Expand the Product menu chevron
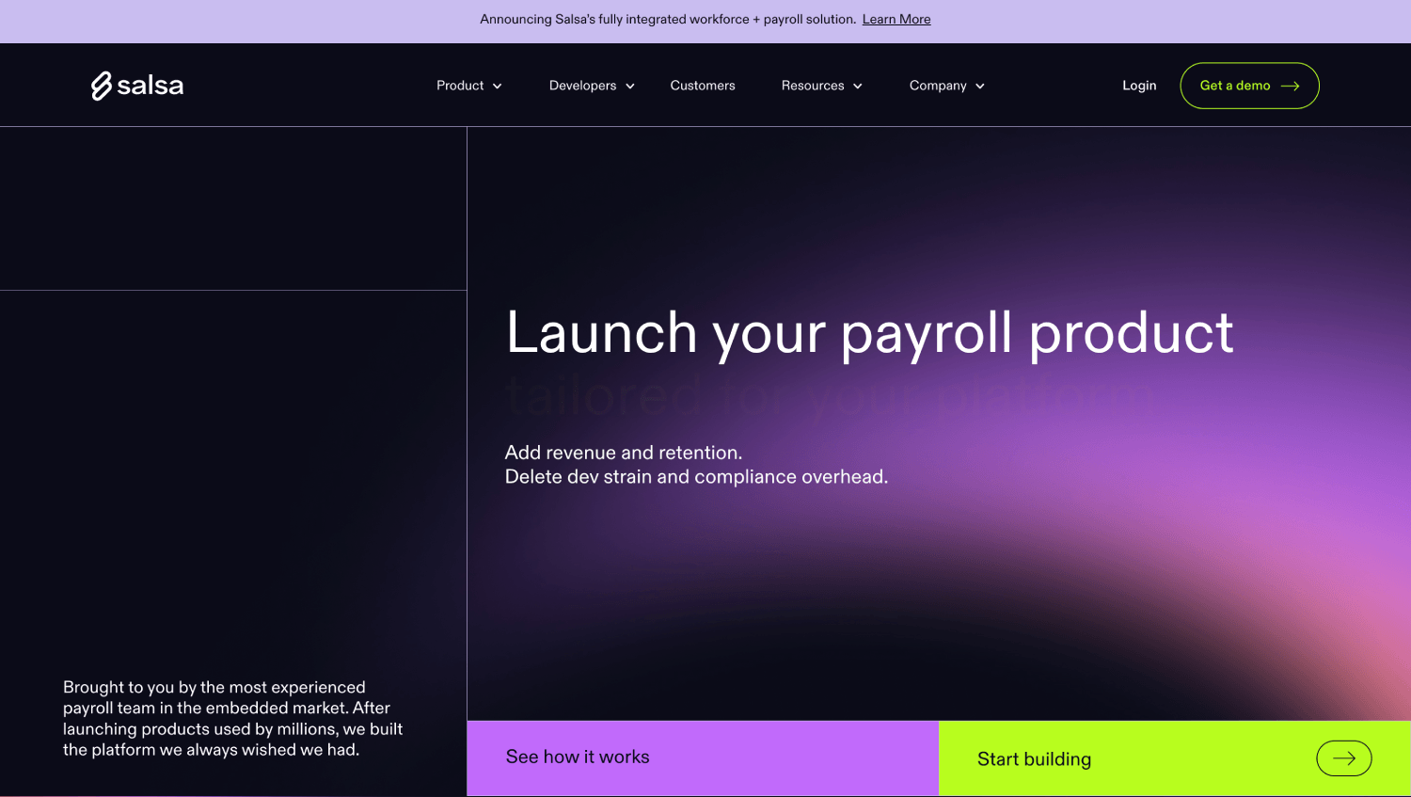The height and width of the screenshot is (797, 1411). click(x=498, y=87)
